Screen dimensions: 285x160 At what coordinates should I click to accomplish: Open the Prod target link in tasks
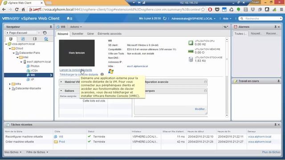coord(62,142)
